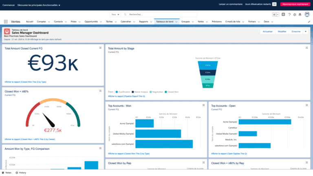The width and height of the screenshot is (313, 176).
Task: Expand the Closed Won + ≥80% gauge widget
Action: click(x=100, y=91)
